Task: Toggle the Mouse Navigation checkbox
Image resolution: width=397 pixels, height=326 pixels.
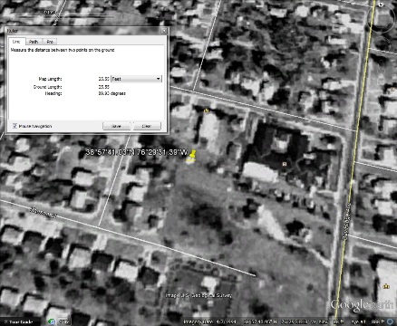Action: pos(15,126)
